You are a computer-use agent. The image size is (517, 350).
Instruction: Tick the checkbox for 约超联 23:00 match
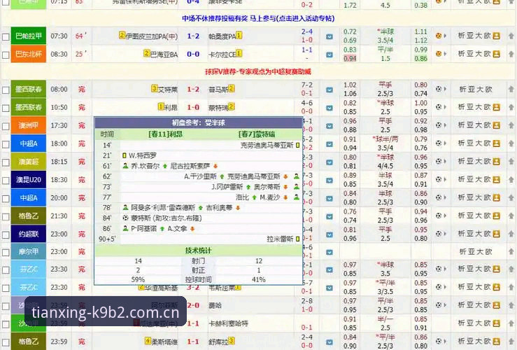click(x=6, y=235)
